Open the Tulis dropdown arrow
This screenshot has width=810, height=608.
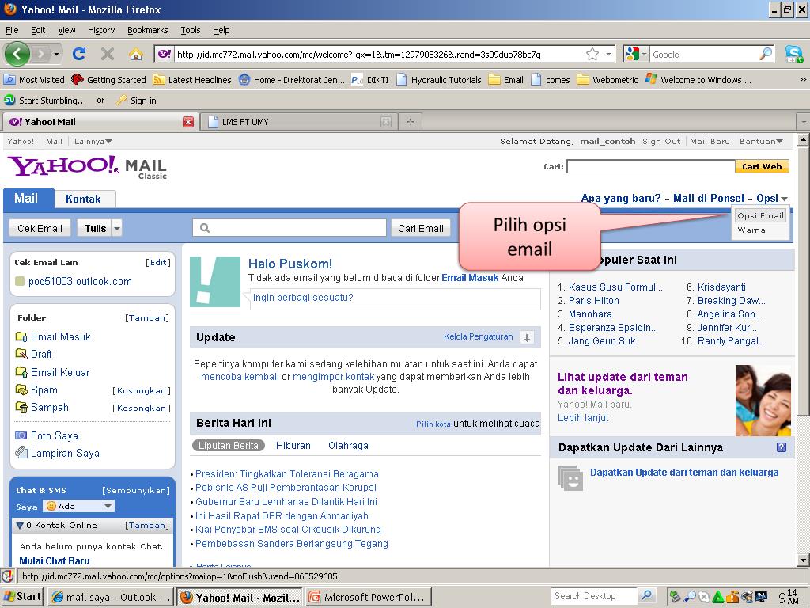point(117,228)
